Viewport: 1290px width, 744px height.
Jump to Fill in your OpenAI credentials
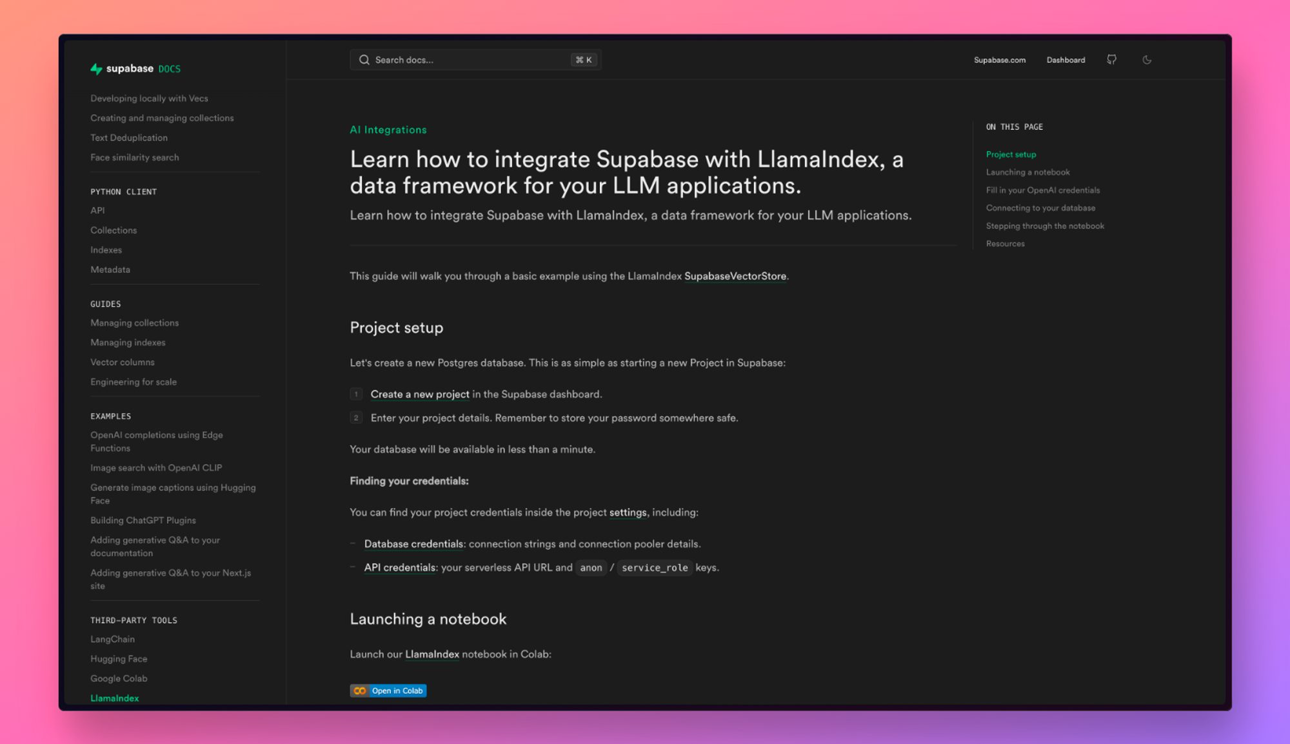tap(1043, 190)
